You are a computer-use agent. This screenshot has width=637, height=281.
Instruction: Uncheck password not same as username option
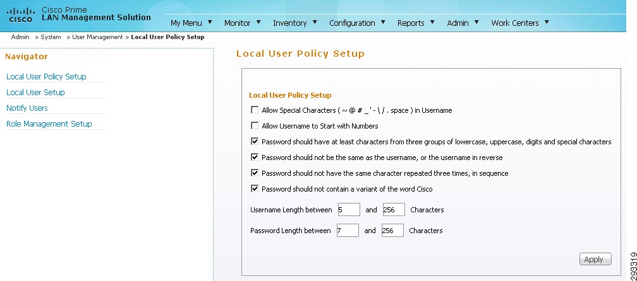coord(255,157)
